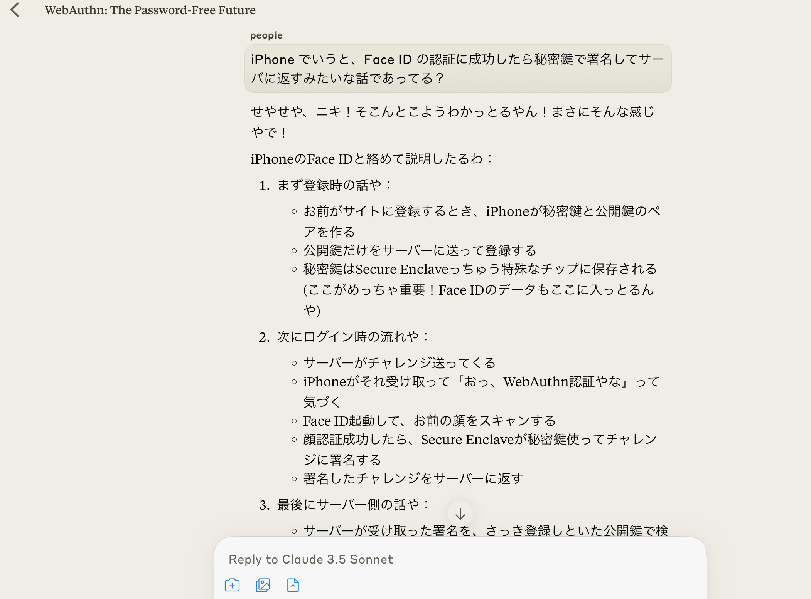Tap the file upload icon

[293, 585]
